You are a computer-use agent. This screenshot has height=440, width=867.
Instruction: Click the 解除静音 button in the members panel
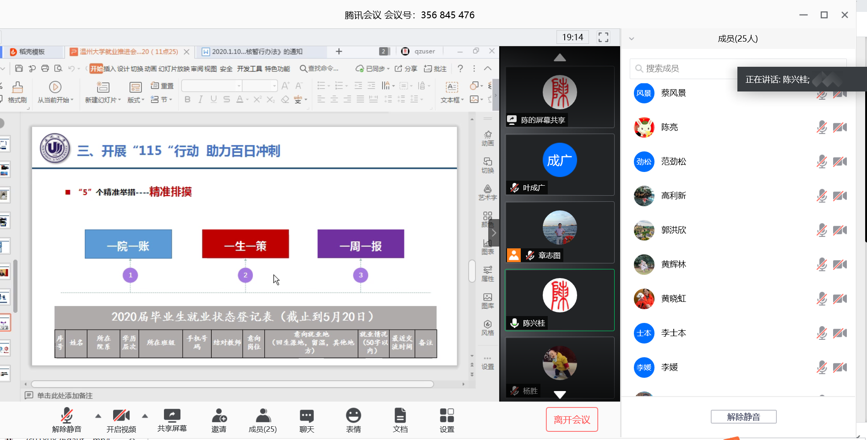click(x=743, y=417)
